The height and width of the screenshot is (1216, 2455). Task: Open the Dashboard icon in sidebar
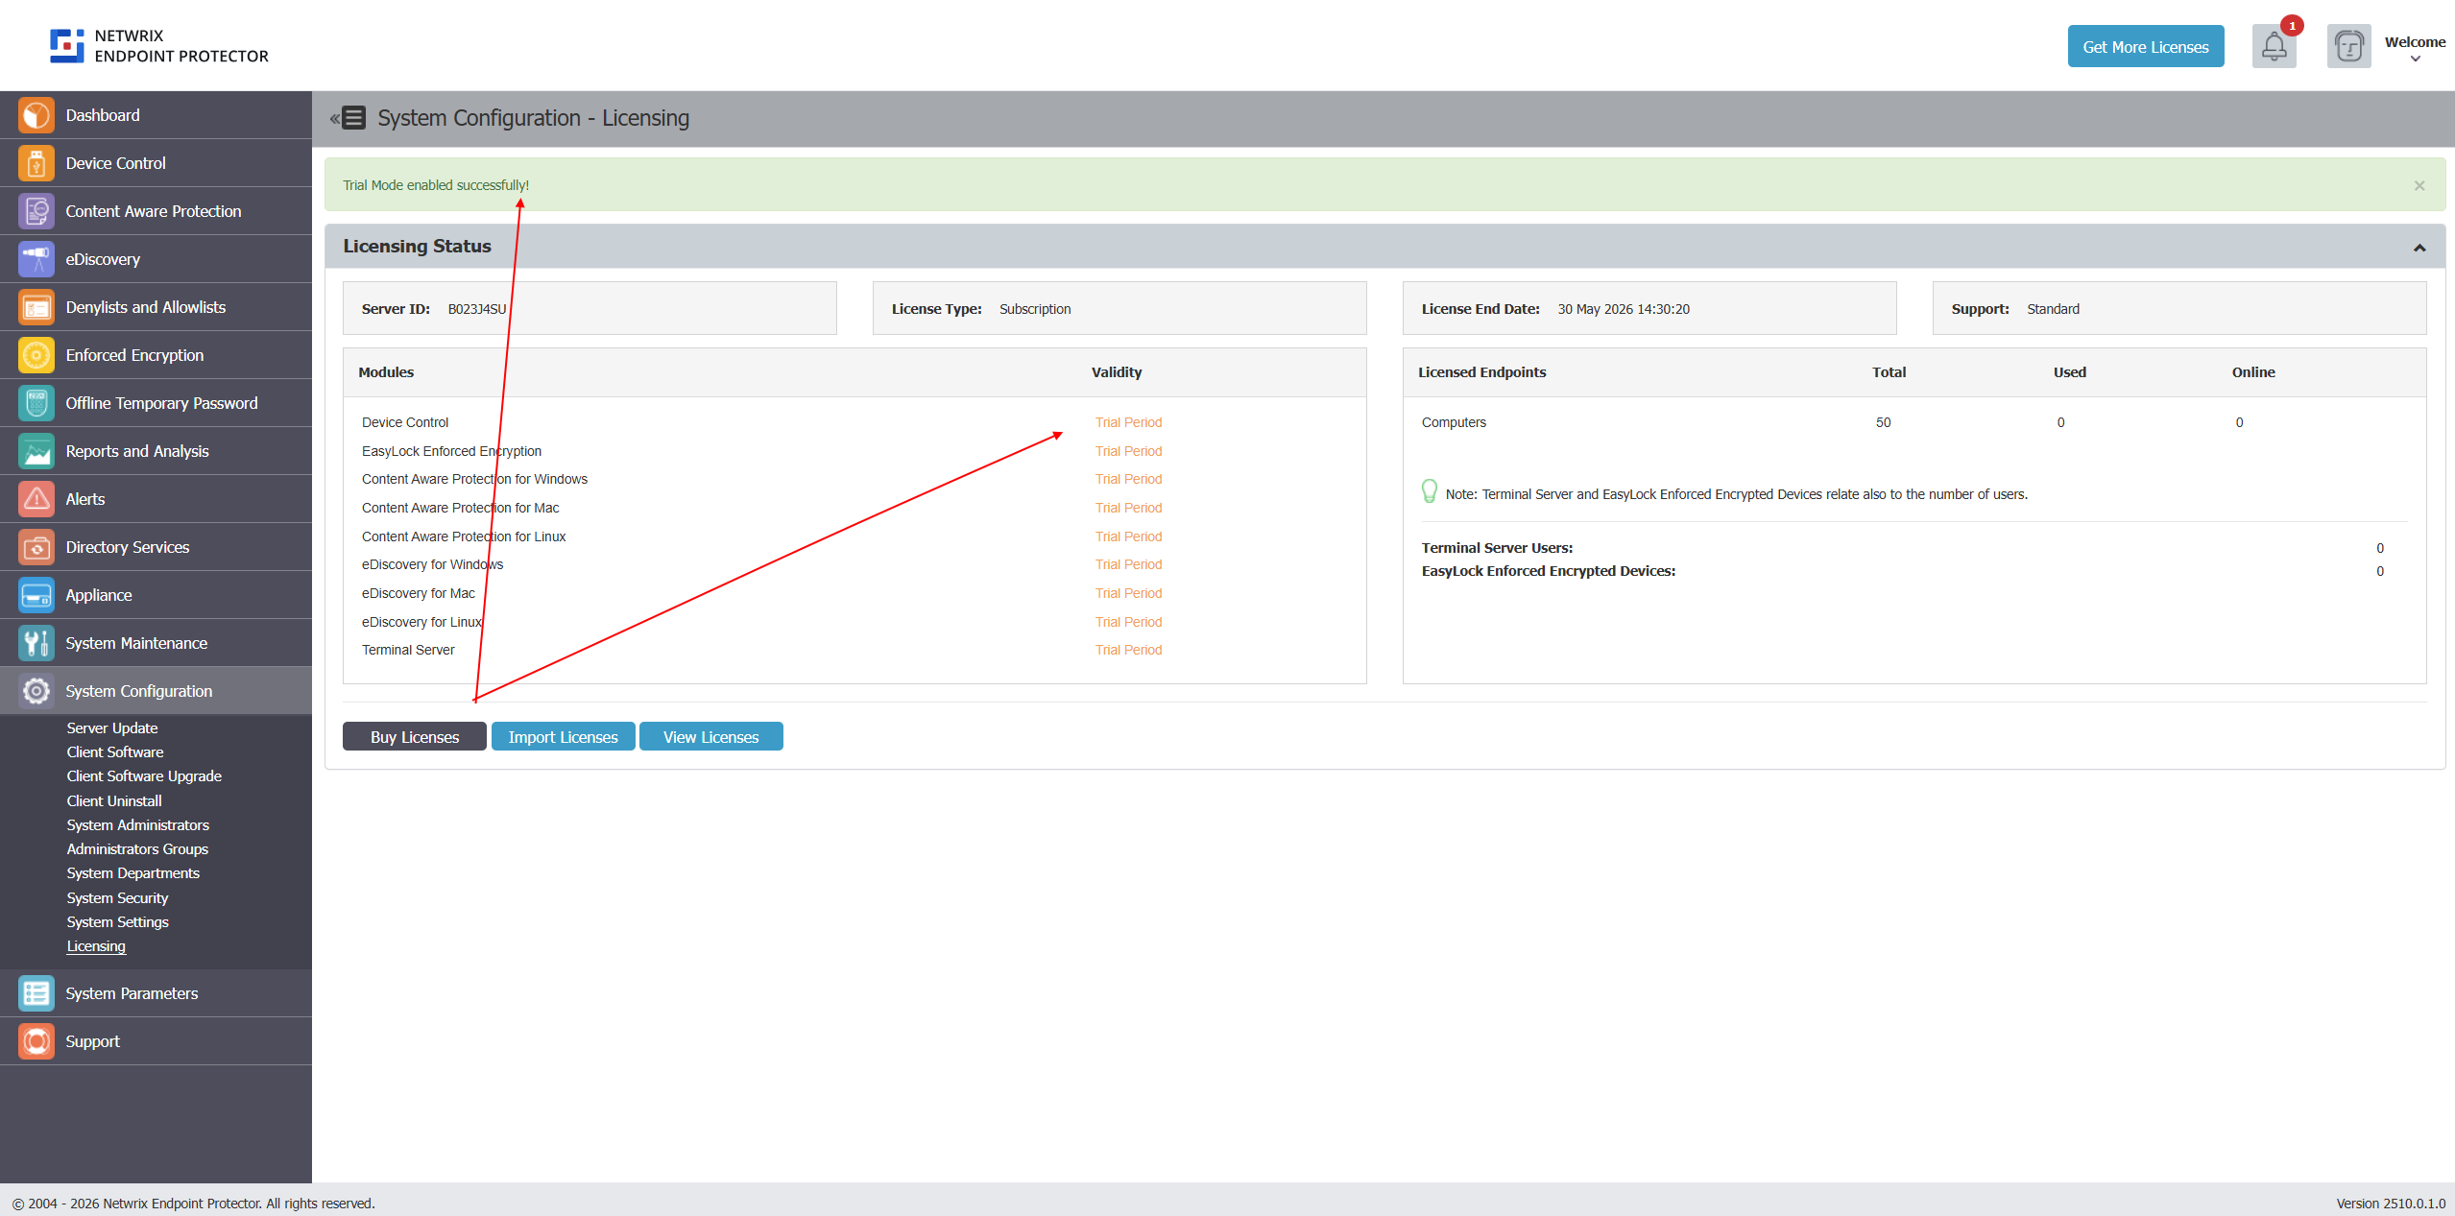[36, 115]
